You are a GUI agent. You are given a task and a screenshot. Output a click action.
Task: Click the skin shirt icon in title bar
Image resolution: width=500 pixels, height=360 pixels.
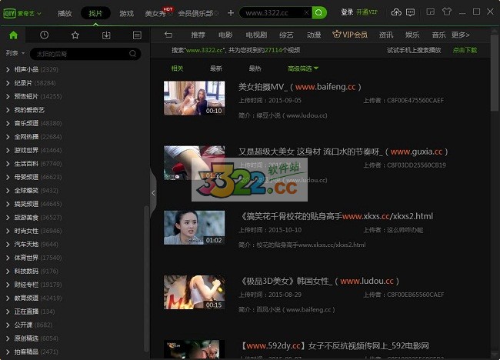click(x=446, y=12)
